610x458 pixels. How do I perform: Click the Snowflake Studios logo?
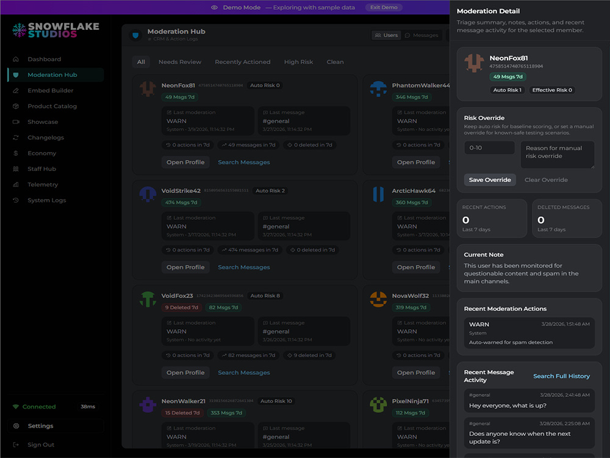click(56, 30)
